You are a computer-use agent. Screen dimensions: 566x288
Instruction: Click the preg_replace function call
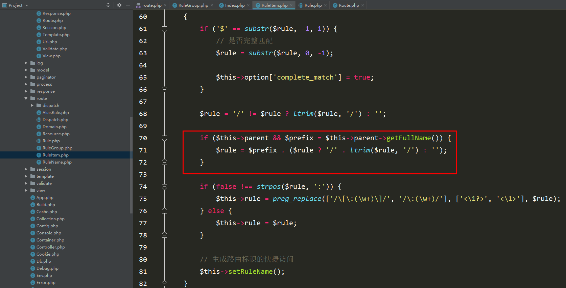tap(297, 199)
